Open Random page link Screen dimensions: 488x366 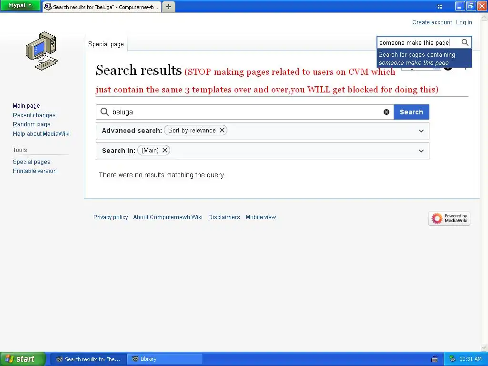click(x=31, y=124)
